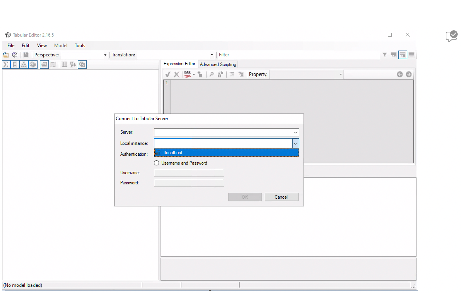
Task: Click the Connect to Tabular Server dialog title
Action: pyautogui.click(x=142, y=118)
